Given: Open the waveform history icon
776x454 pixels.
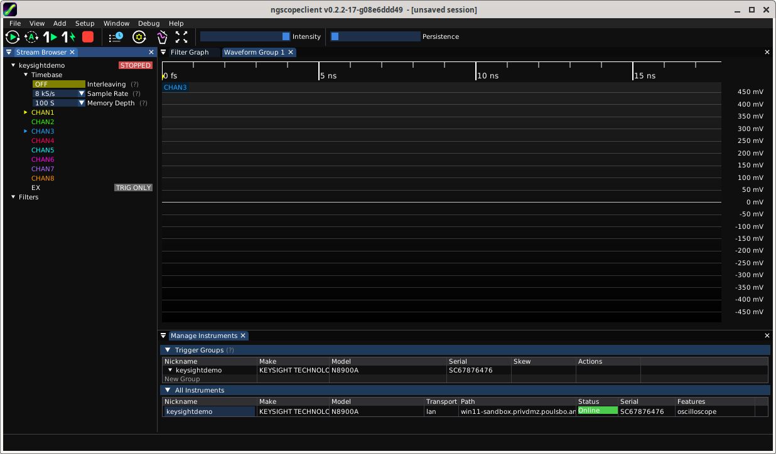Looking at the screenshot, I should point(116,37).
